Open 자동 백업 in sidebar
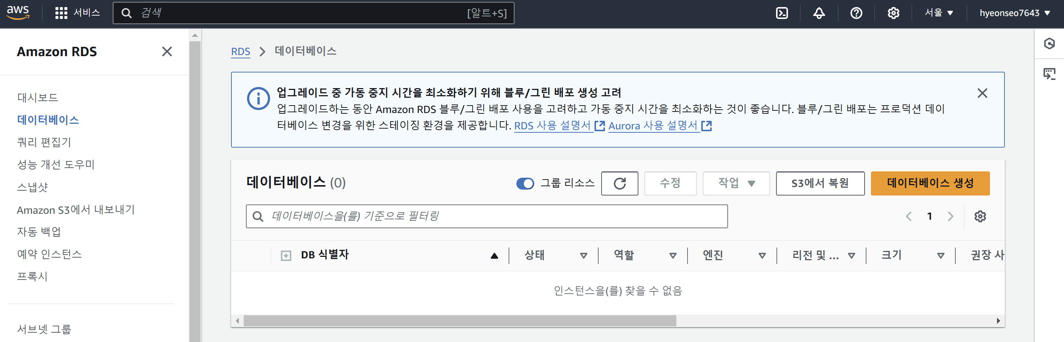The image size is (1064, 342). (x=39, y=232)
